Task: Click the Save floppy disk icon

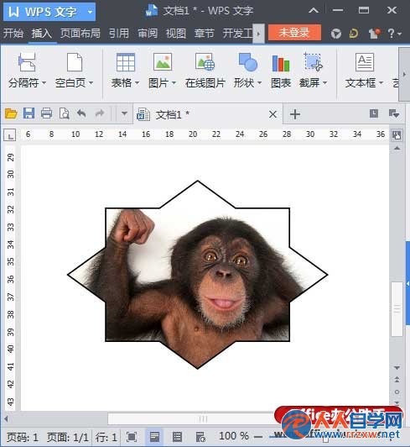Action: click(29, 113)
